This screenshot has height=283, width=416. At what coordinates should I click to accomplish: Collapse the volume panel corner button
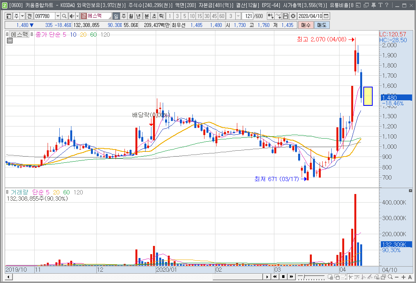coord(411,190)
